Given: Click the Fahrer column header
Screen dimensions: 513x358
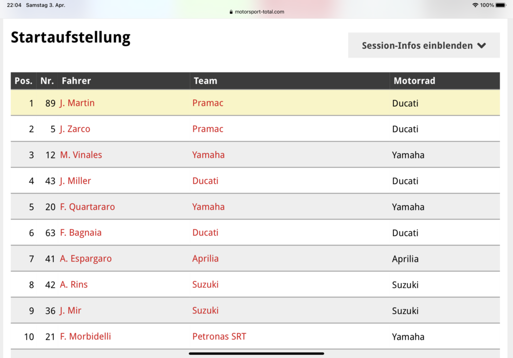Looking at the screenshot, I should (76, 81).
